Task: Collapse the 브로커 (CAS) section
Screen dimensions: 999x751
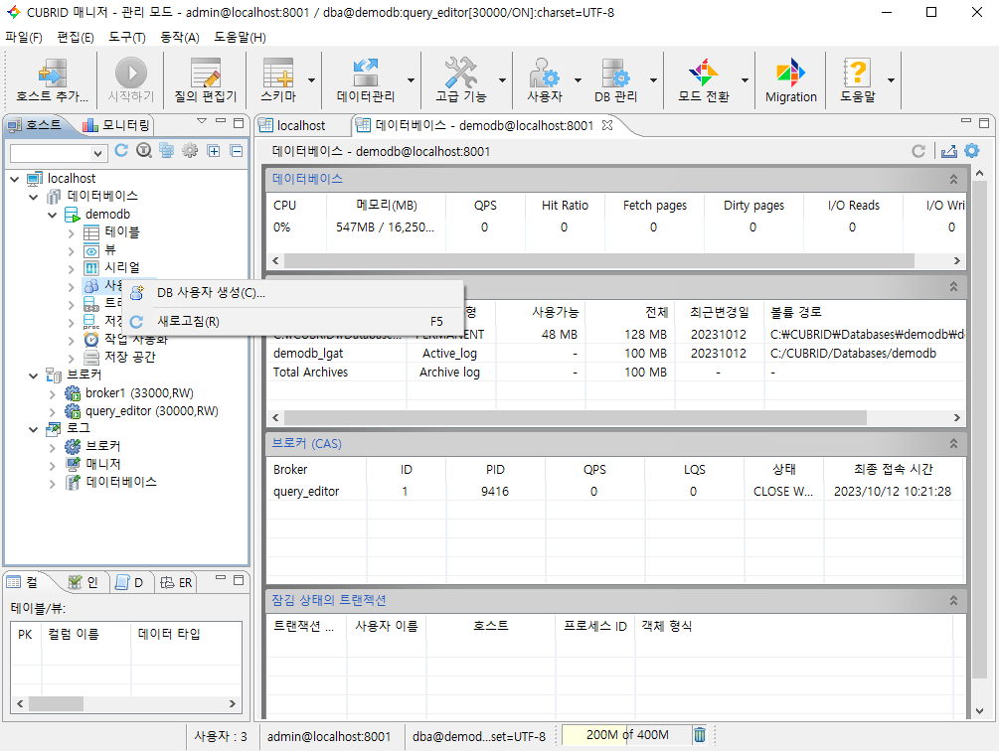Action: [953, 444]
